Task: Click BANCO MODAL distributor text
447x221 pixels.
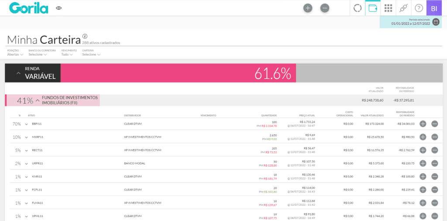Action: (134, 163)
